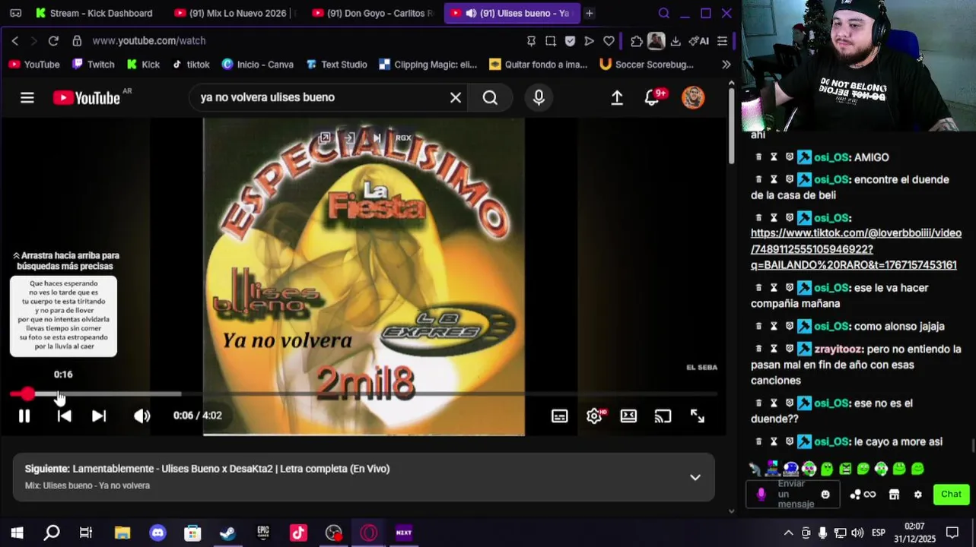
Task: Toggle theater mode view
Action: point(628,416)
